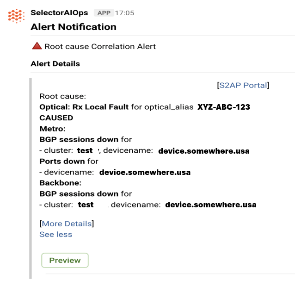Click the 17:05 message timestamp
This screenshot has height=286, width=295.
124,13
